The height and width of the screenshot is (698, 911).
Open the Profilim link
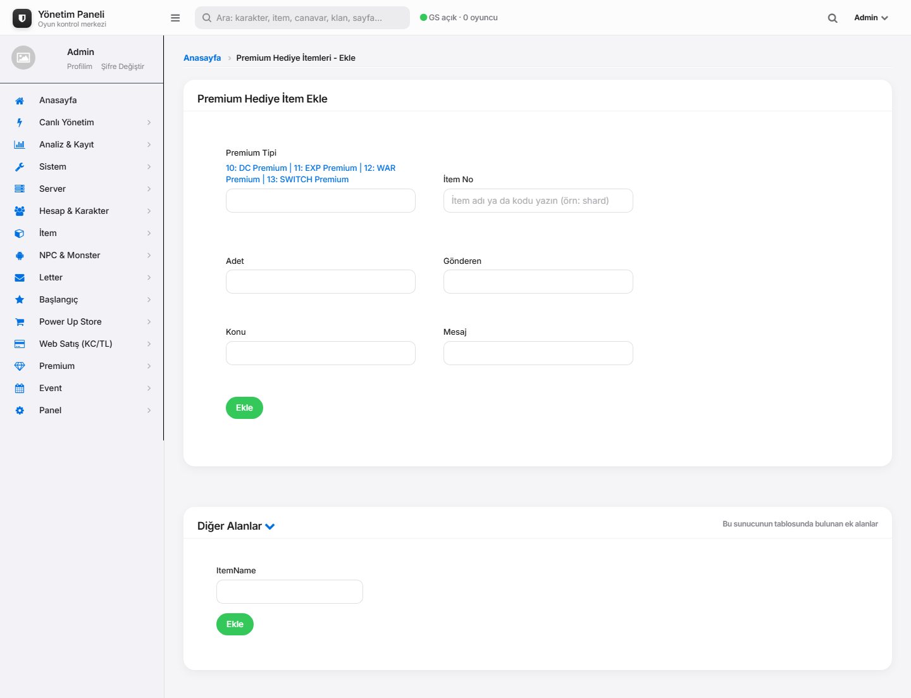[x=80, y=66]
